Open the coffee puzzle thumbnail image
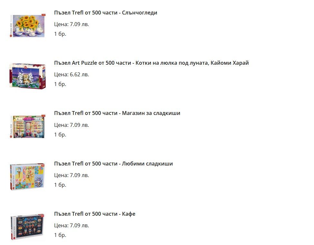 coord(27,227)
